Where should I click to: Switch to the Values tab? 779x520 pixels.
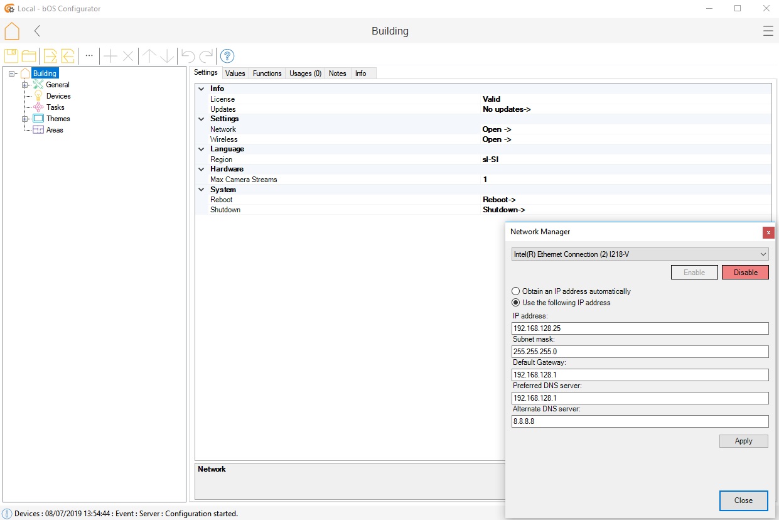click(x=235, y=73)
